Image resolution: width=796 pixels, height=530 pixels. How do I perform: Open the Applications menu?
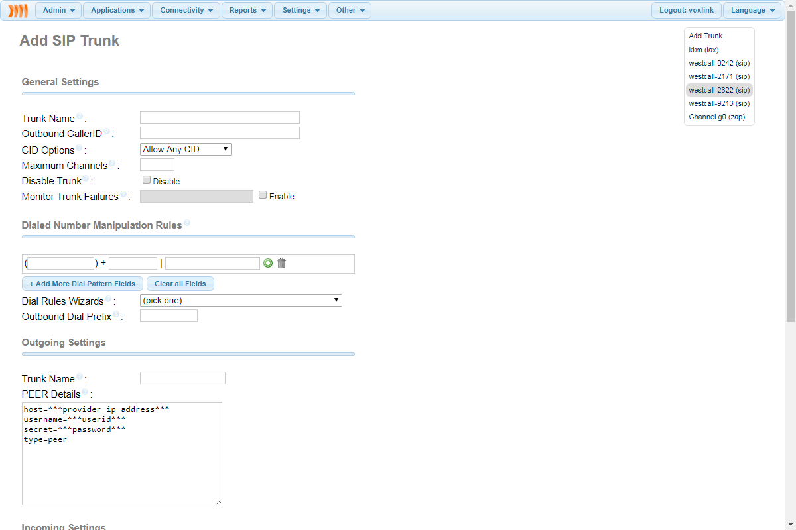pos(117,11)
